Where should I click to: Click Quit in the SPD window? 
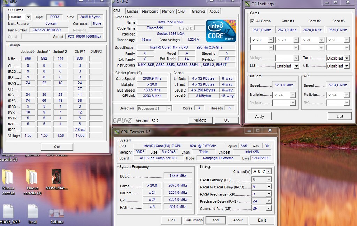57,147
